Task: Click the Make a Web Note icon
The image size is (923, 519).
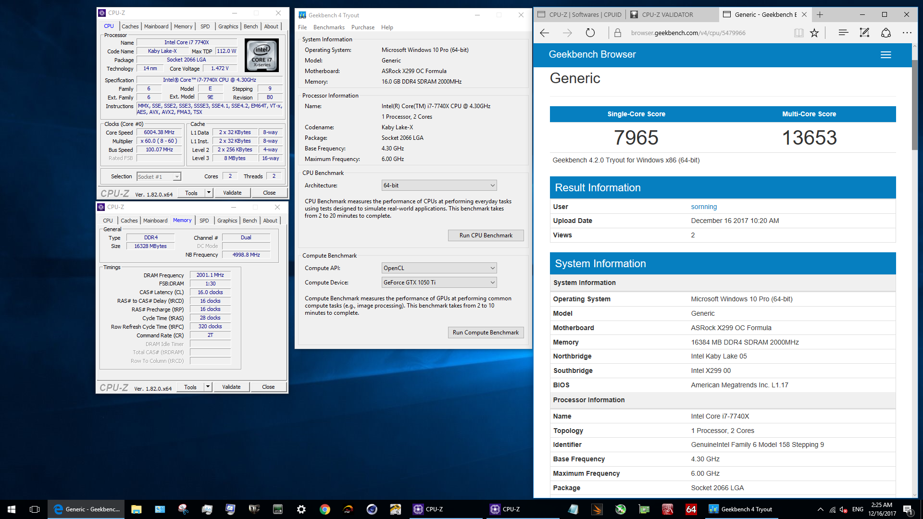Action: [864, 33]
